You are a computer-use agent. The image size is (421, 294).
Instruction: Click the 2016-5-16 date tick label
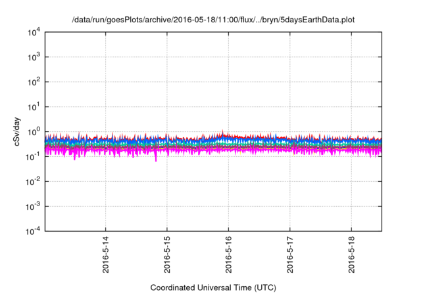click(228, 255)
